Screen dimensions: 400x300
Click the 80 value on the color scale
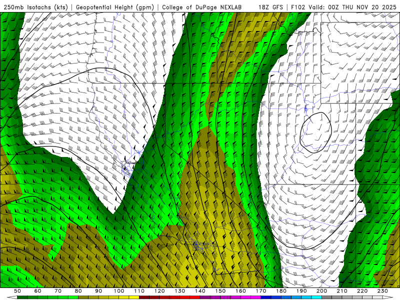(x=78, y=291)
